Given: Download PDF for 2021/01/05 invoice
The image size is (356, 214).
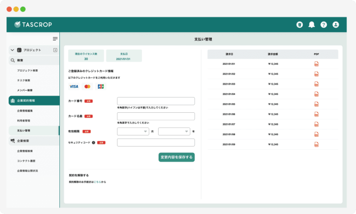Looking at the screenshot, I should [316, 104].
